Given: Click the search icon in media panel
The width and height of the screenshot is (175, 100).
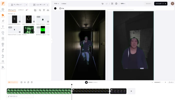Looking at the screenshot, I should tap(40, 10).
